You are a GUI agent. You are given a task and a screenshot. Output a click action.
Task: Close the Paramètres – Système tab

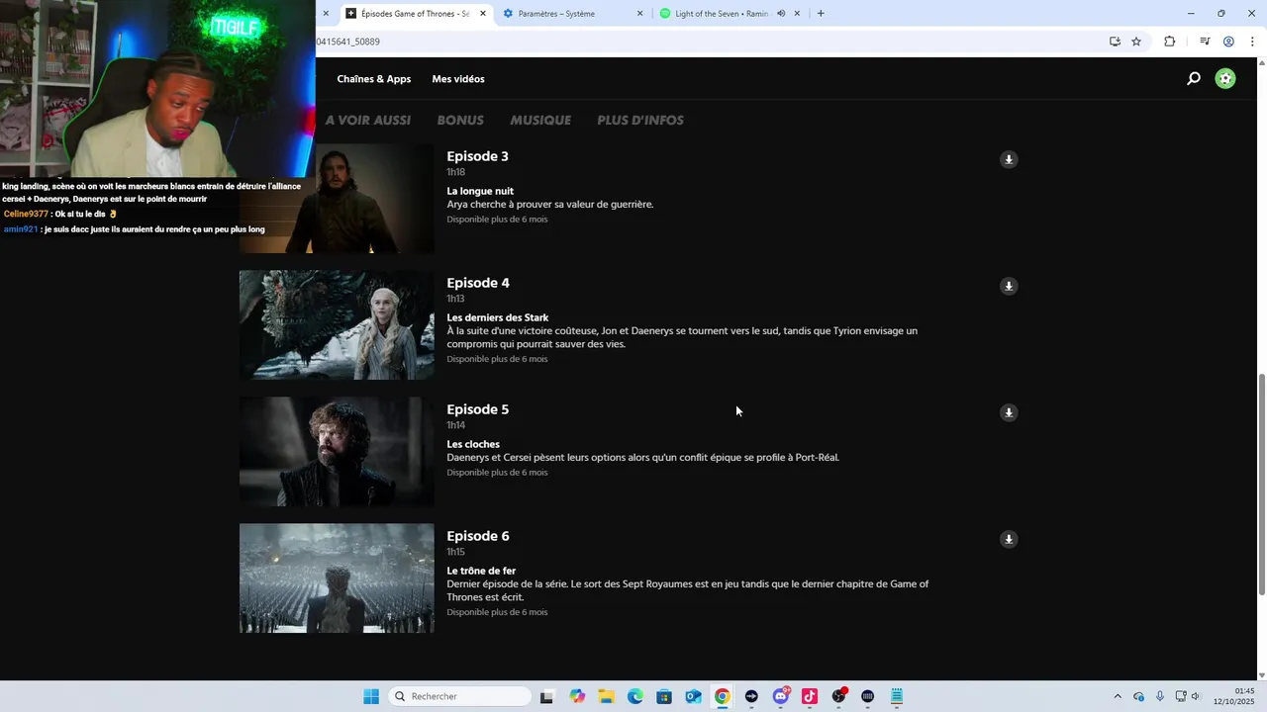(x=639, y=14)
